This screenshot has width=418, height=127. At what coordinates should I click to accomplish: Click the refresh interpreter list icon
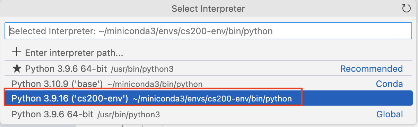pyautogui.click(x=406, y=8)
